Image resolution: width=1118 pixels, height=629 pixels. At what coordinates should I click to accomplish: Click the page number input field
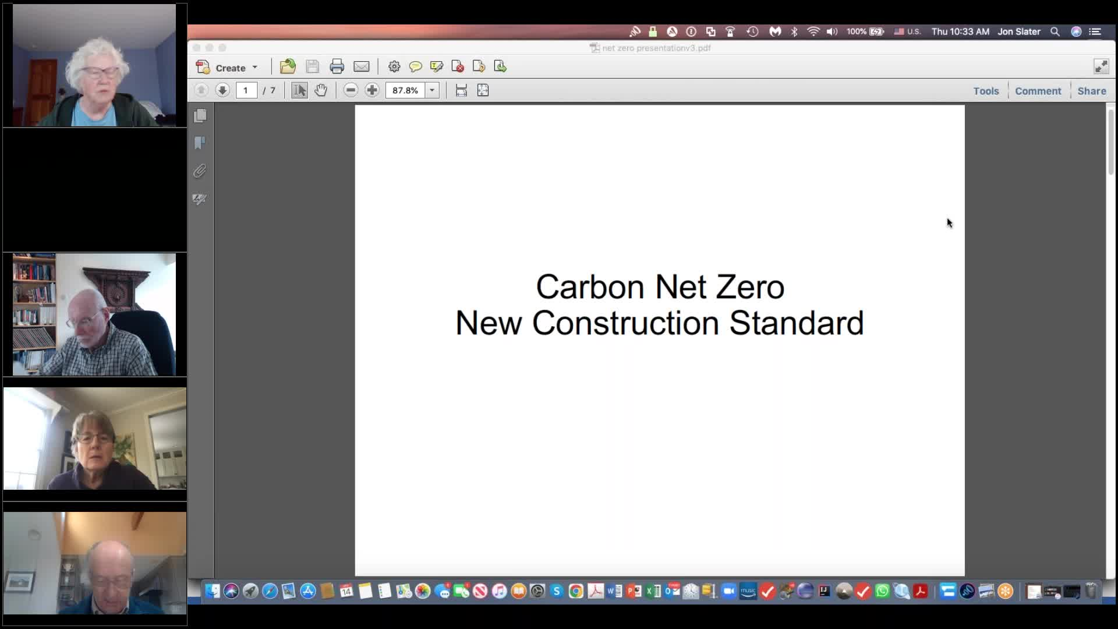pyautogui.click(x=246, y=90)
